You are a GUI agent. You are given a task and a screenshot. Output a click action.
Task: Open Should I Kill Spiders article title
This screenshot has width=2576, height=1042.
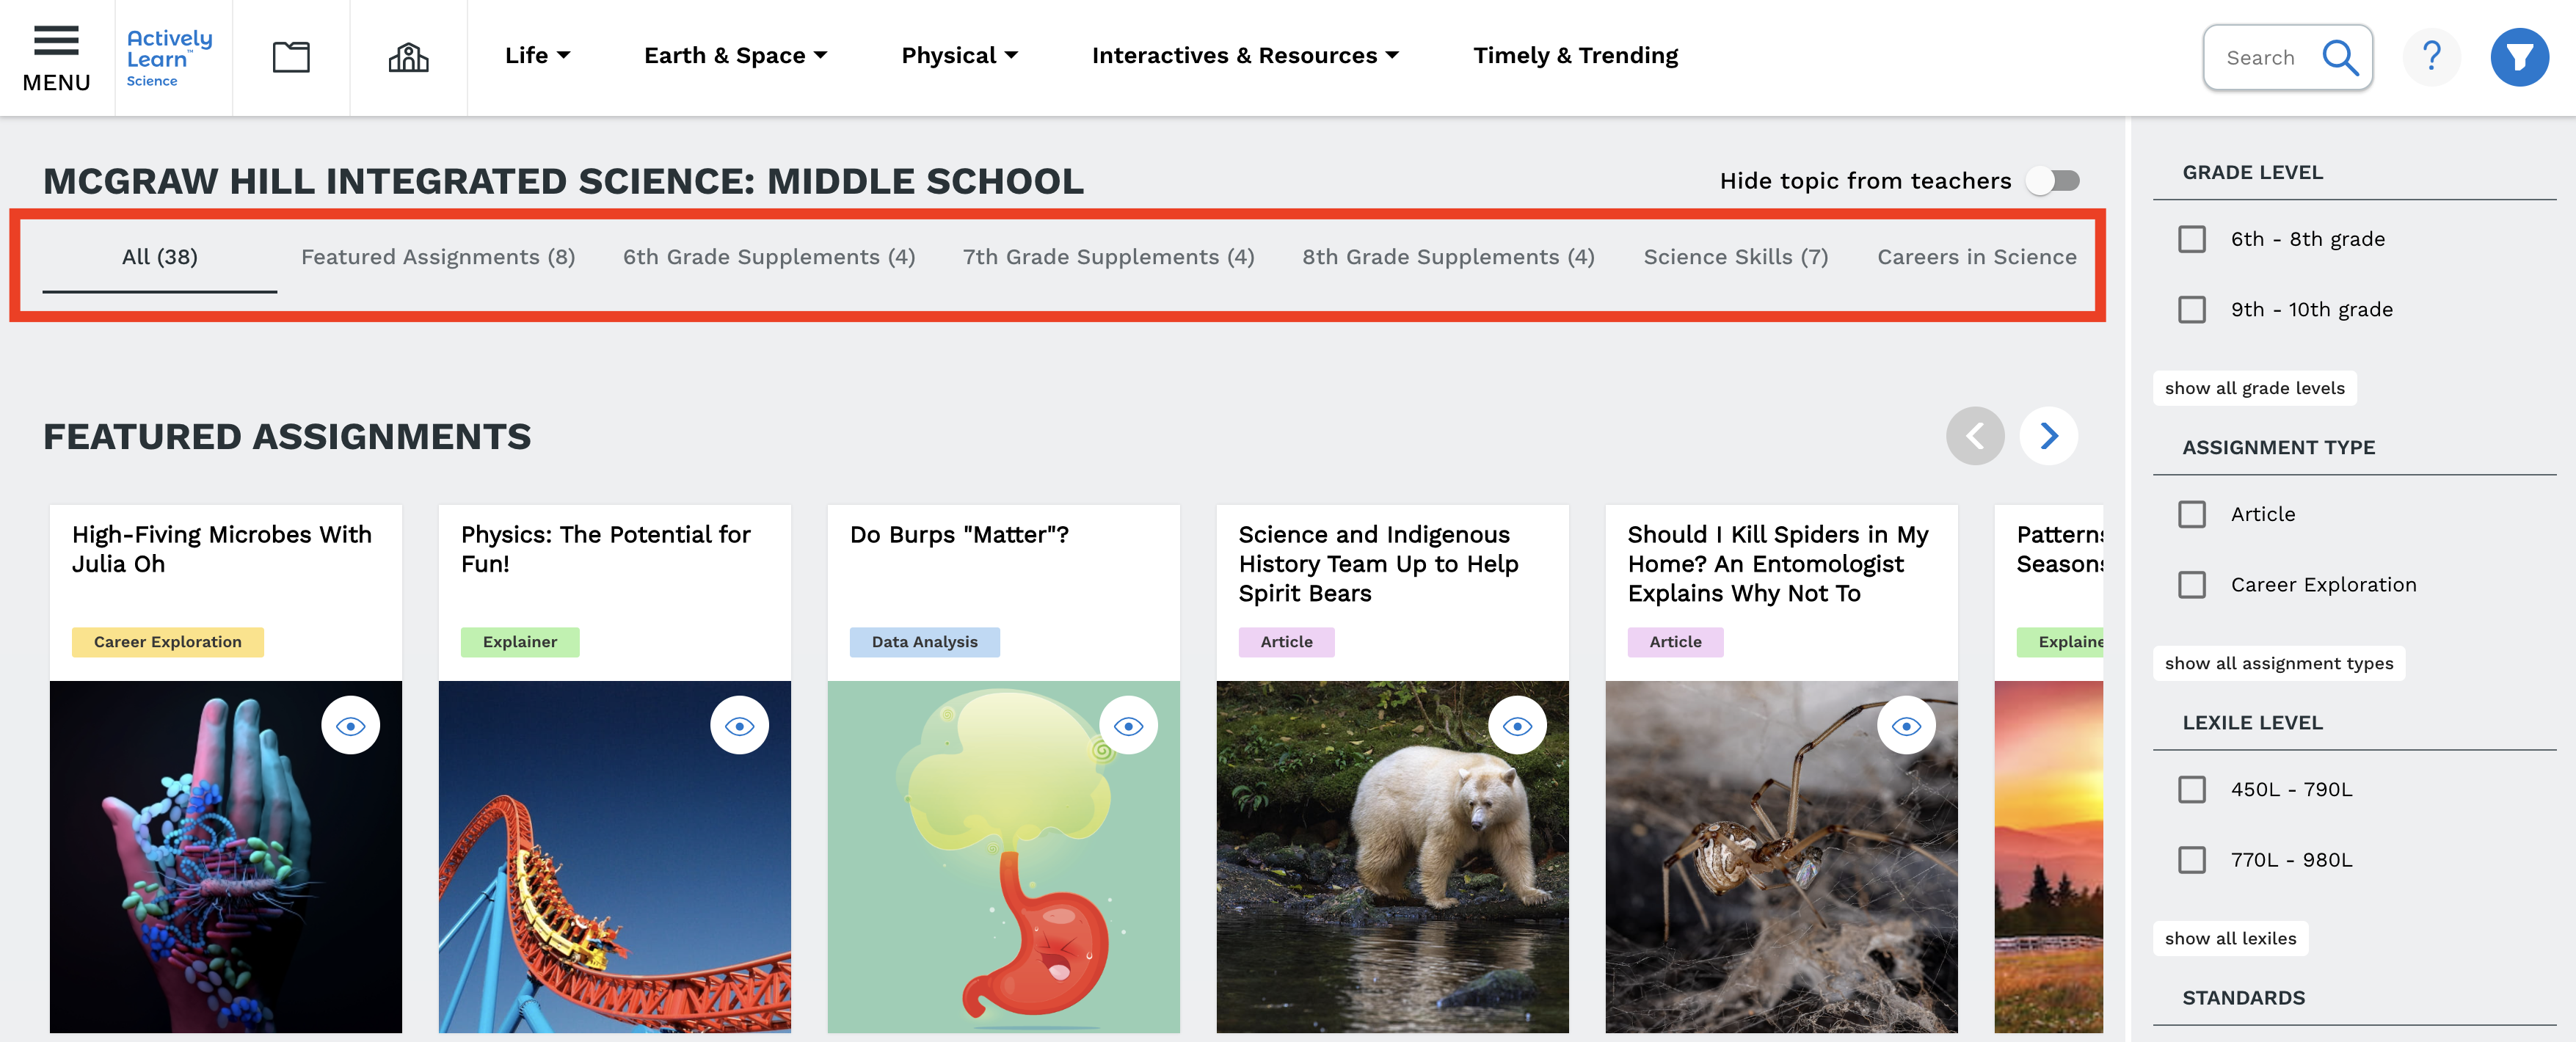tap(1778, 564)
